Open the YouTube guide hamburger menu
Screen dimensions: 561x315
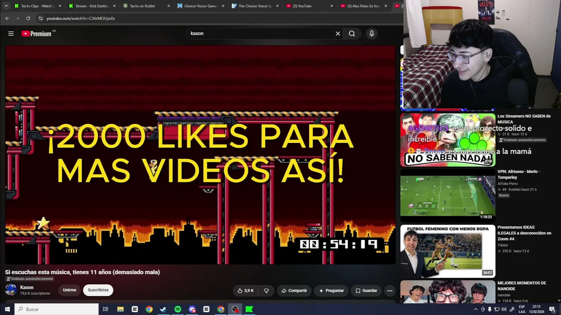(11, 34)
